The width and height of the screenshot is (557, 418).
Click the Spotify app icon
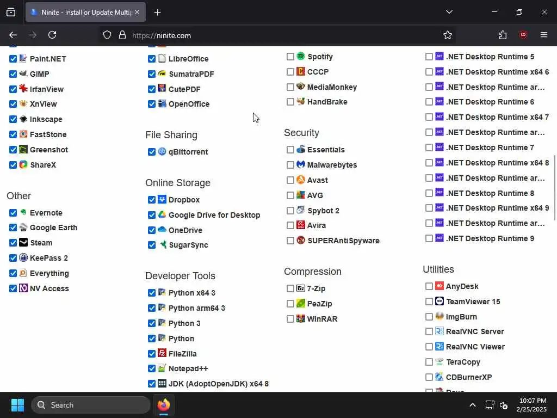(300, 56)
